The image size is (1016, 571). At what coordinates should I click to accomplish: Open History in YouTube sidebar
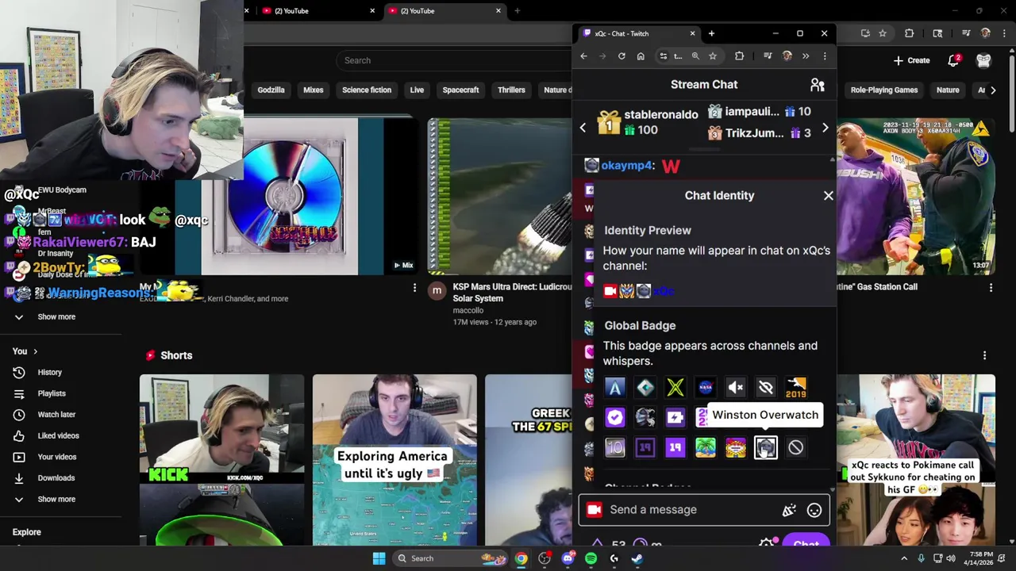[x=49, y=372]
